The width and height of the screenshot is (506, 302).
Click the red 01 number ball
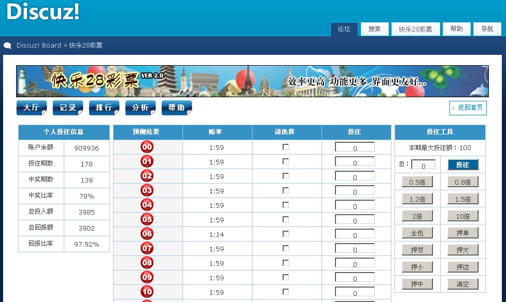tap(147, 162)
